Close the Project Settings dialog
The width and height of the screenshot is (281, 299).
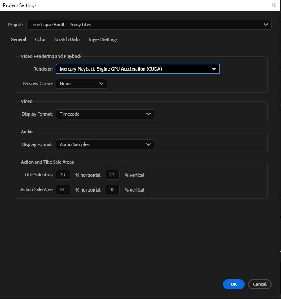coord(274,5)
